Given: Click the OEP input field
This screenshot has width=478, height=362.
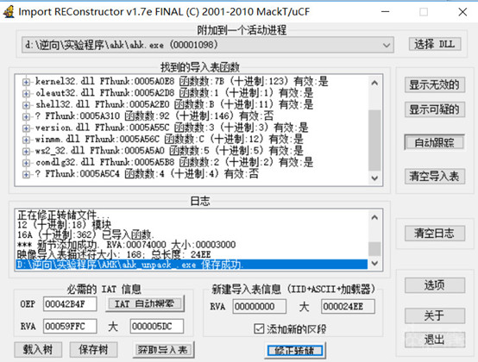Looking at the screenshot, I should pos(70,304).
